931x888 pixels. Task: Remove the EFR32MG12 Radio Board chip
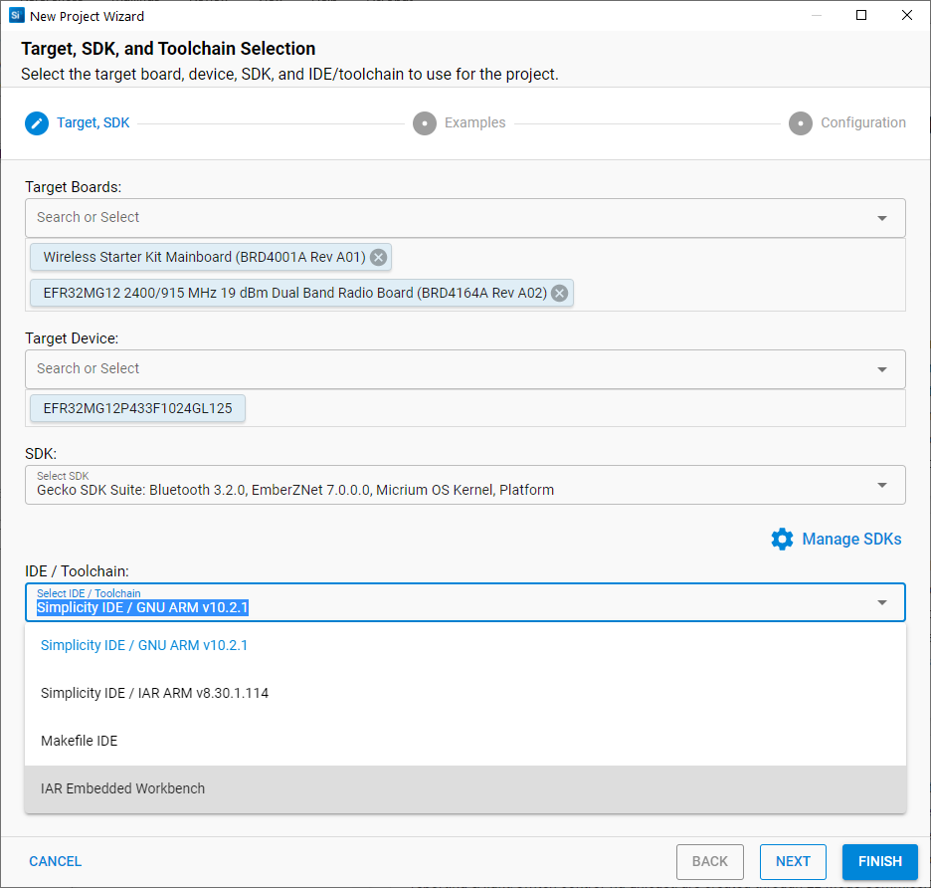(x=559, y=293)
